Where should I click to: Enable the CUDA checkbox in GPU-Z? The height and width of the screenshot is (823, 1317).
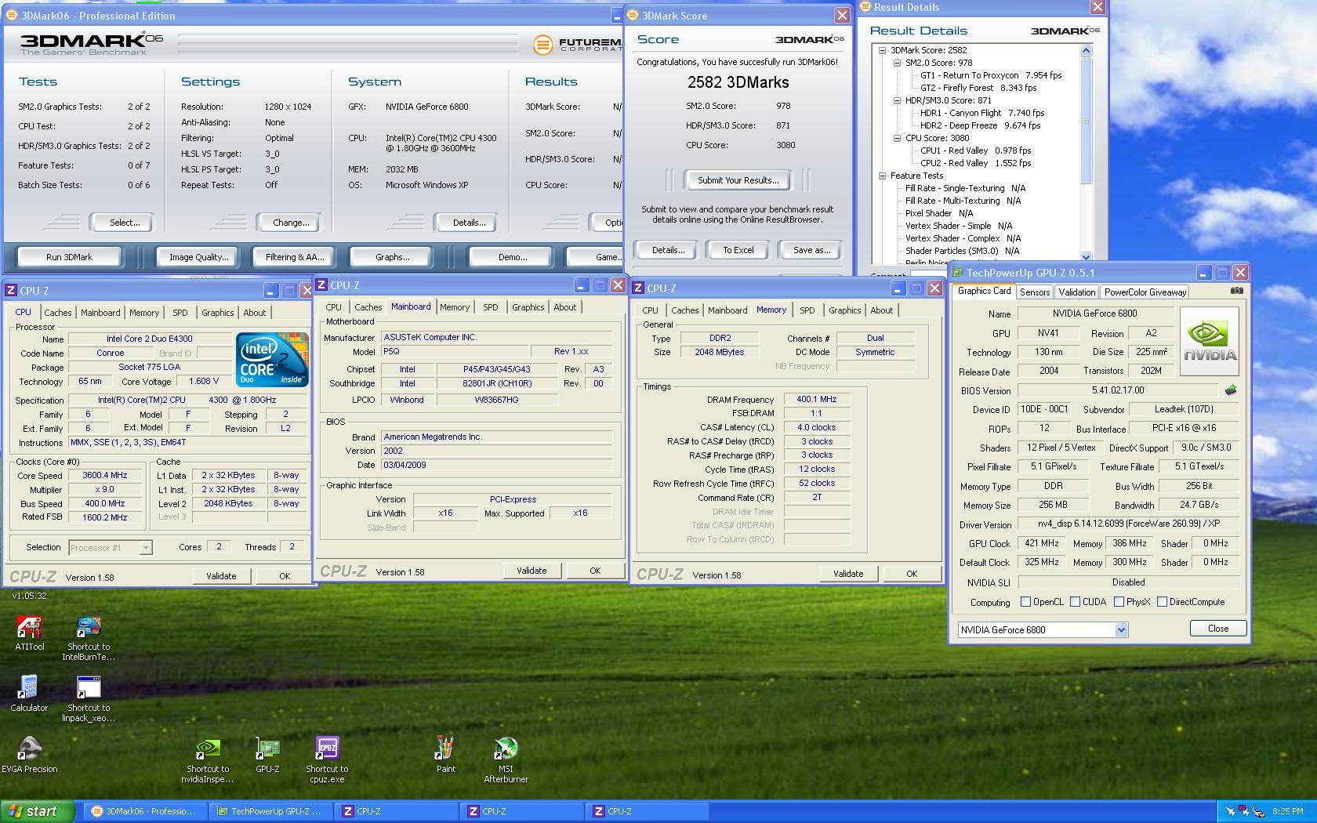click(1075, 602)
